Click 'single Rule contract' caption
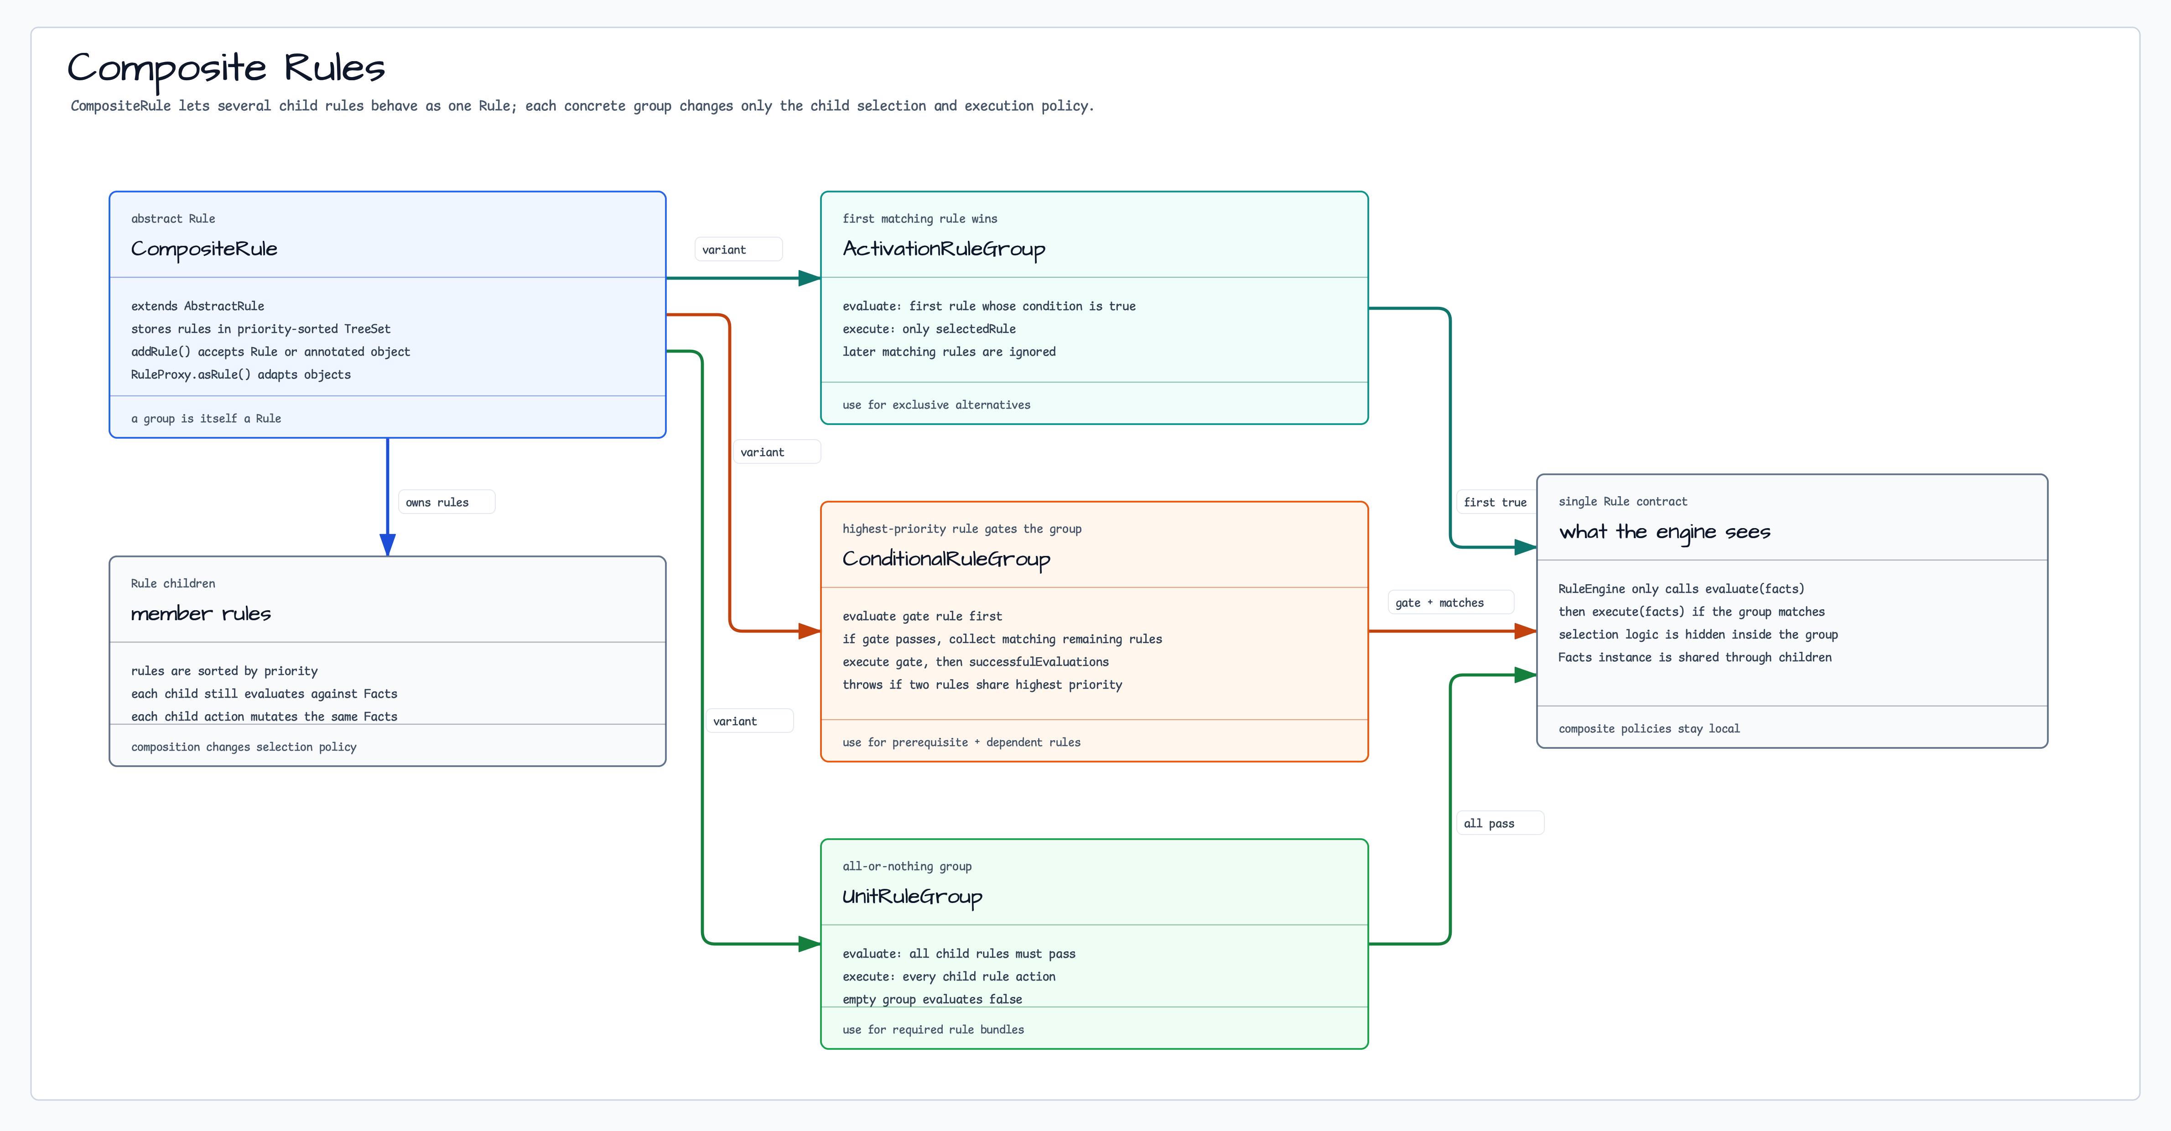The height and width of the screenshot is (1131, 2171). [x=1622, y=502]
